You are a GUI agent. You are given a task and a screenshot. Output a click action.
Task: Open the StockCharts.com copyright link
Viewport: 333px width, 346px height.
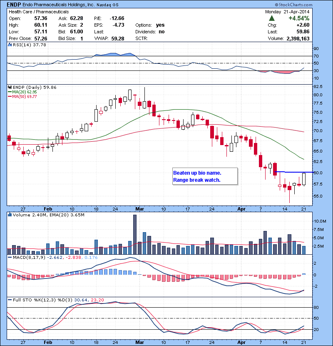point(294,5)
